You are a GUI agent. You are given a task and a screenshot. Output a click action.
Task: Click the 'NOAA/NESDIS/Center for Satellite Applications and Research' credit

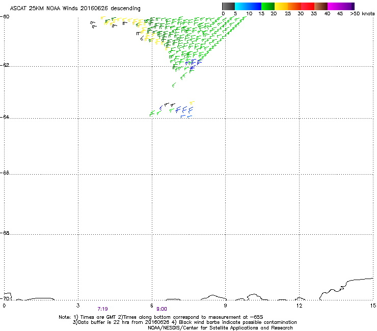point(220,328)
